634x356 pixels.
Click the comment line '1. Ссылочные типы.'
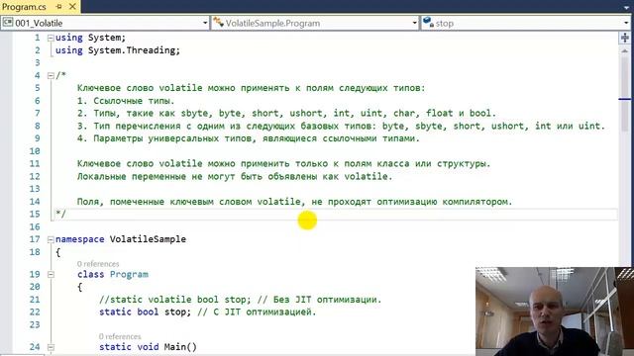[x=126, y=101]
